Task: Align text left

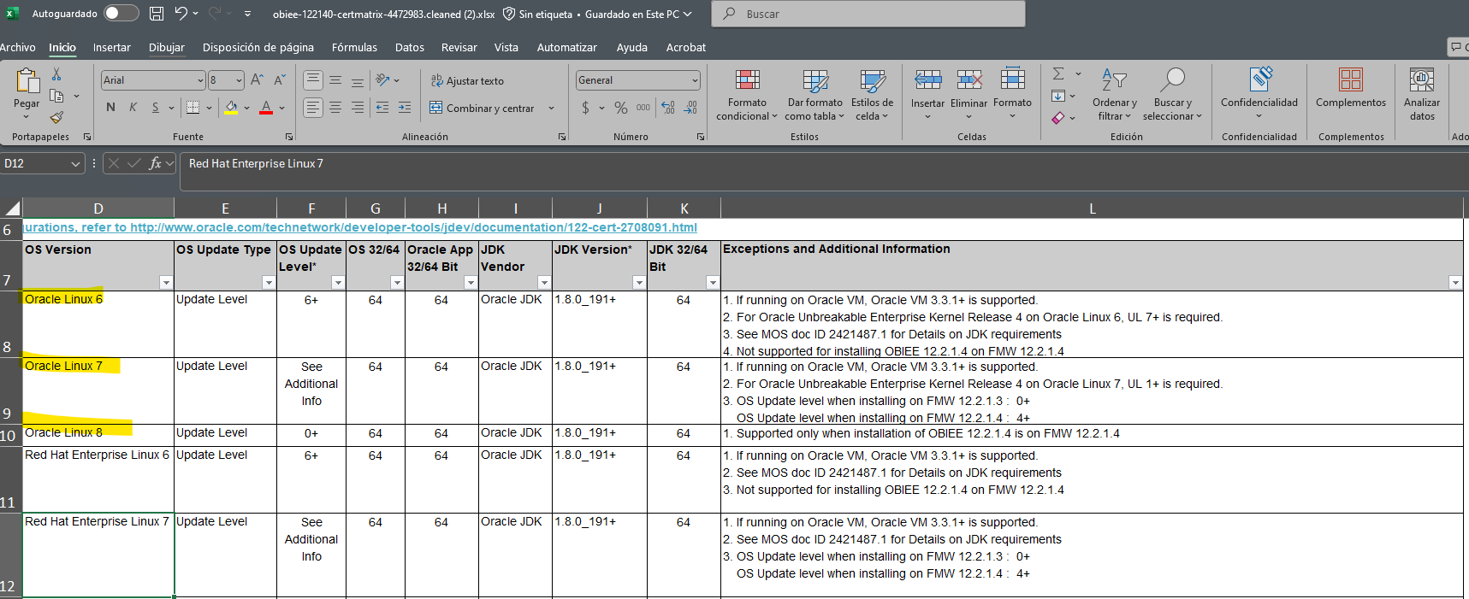Action: pyautogui.click(x=313, y=108)
